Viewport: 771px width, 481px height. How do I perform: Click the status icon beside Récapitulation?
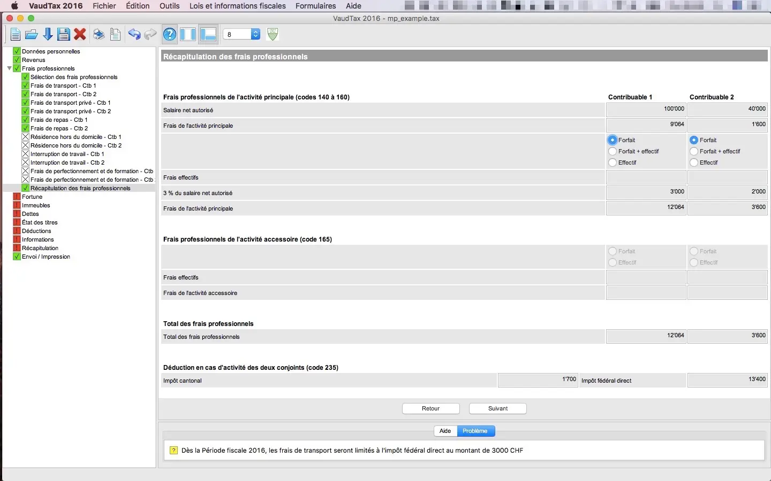point(17,248)
